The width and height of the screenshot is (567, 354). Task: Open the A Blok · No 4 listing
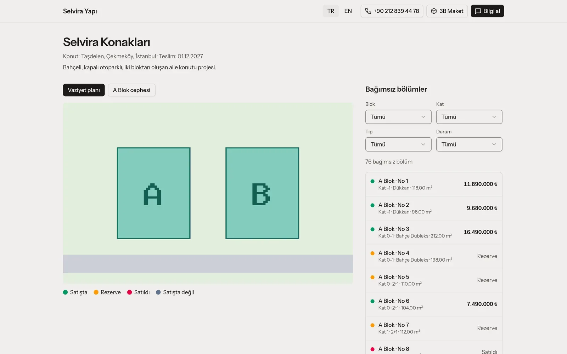pos(434,256)
